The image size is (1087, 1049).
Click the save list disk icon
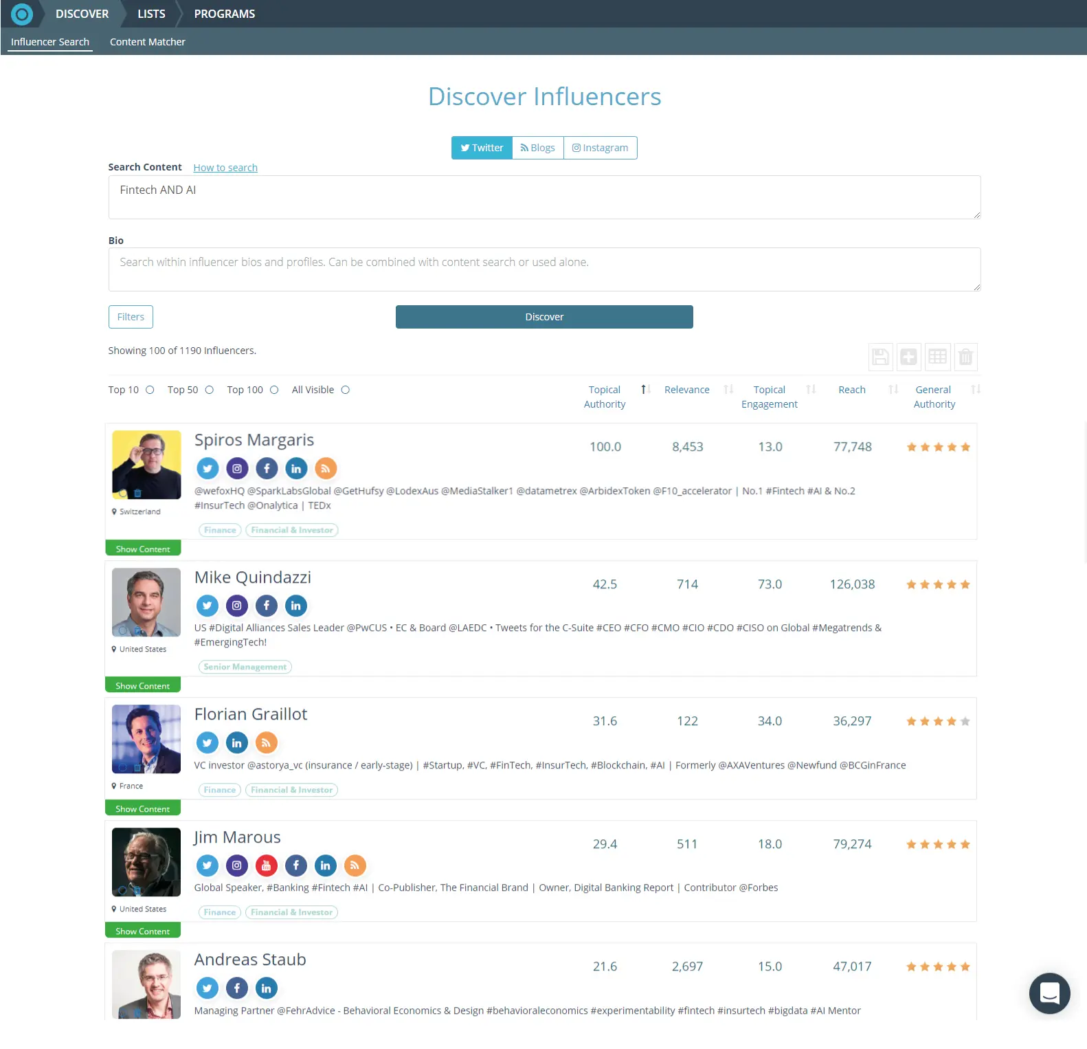[880, 357]
